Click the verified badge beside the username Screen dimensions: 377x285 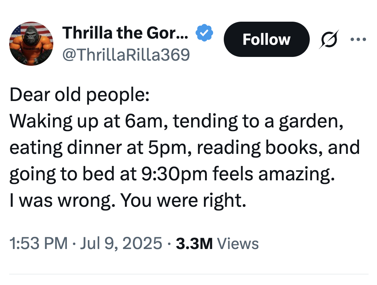click(x=204, y=32)
